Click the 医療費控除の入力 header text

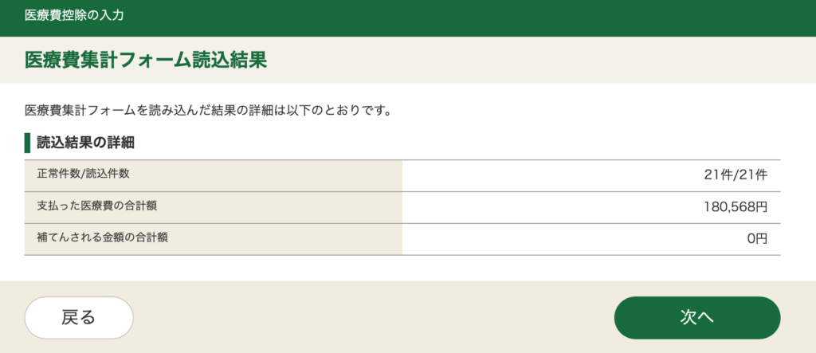coord(74,15)
